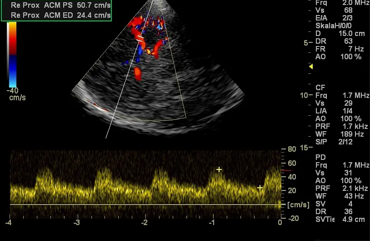Click the -4 time axis label
This screenshot has height=241, width=370.
point(9,223)
